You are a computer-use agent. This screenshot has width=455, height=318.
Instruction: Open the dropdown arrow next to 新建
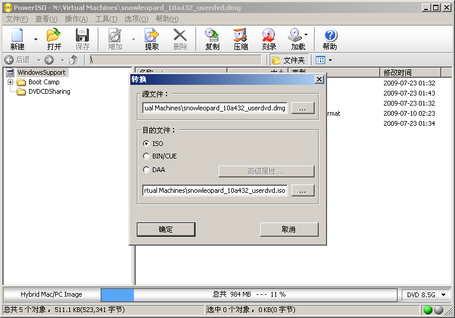point(36,39)
